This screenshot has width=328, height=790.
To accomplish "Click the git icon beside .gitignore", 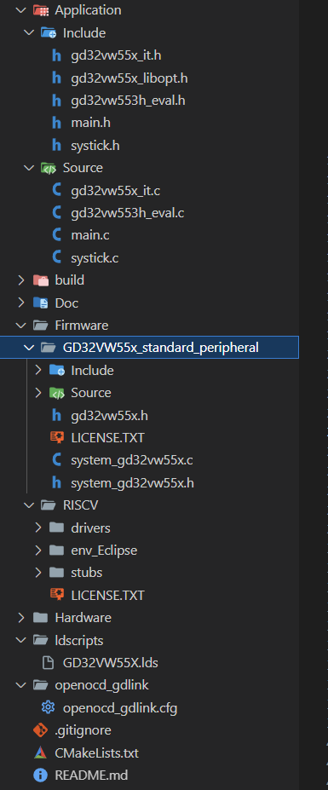I will 40,730.
